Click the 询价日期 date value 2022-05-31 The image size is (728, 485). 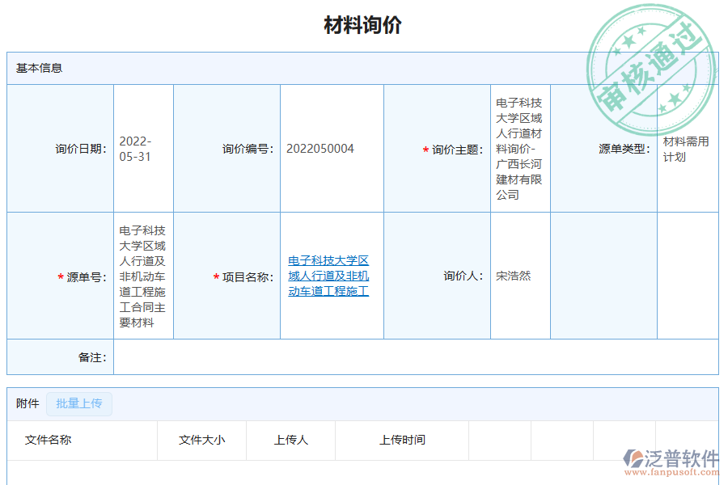pyautogui.click(x=136, y=148)
